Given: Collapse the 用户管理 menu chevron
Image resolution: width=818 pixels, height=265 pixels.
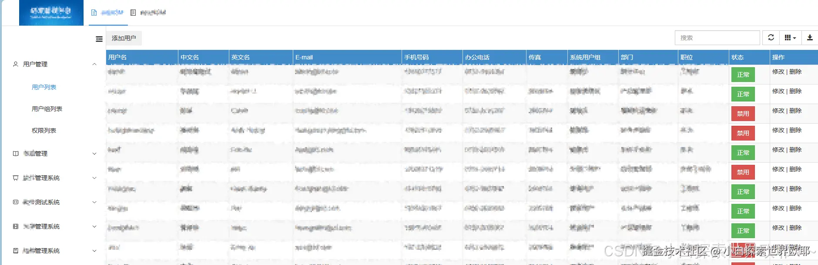Looking at the screenshot, I should coord(94,64).
